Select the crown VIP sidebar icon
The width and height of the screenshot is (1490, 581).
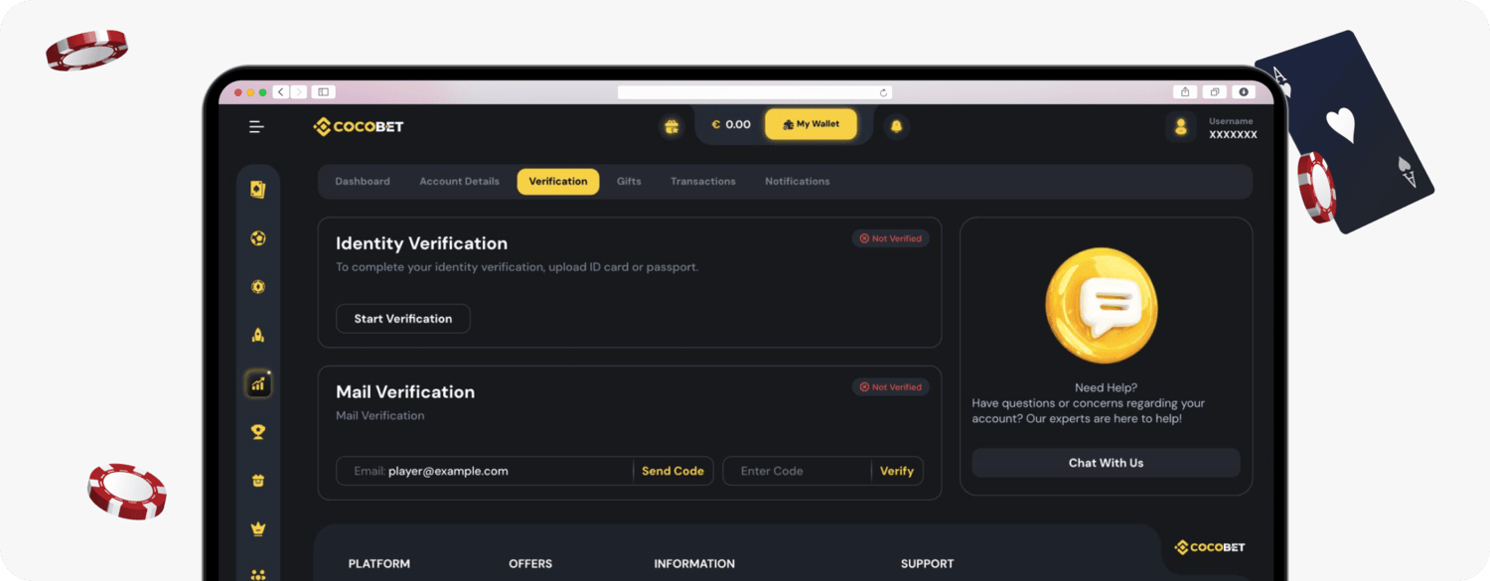(x=258, y=529)
